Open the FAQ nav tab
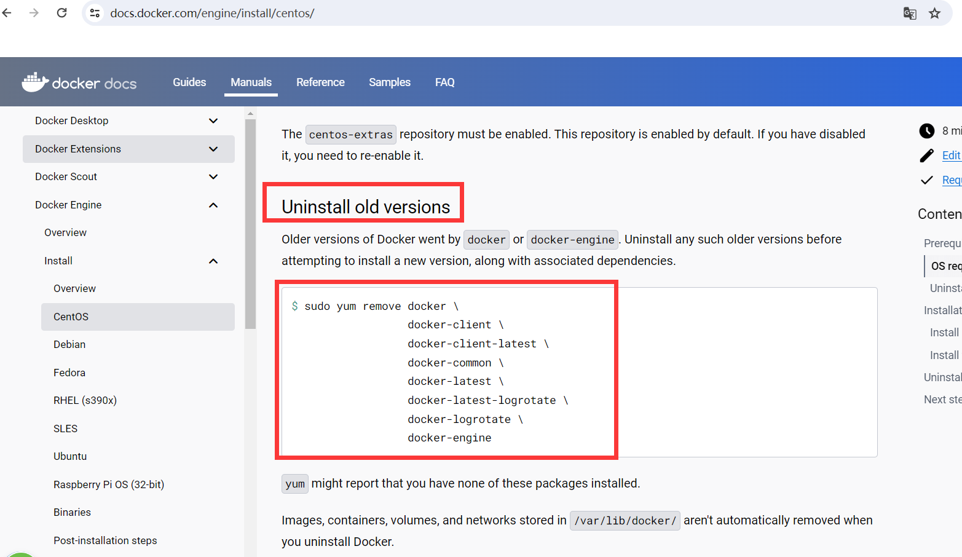The height and width of the screenshot is (557, 962). tap(445, 82)
